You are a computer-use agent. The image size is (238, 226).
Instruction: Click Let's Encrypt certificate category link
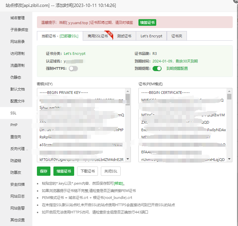click(74, 54)
